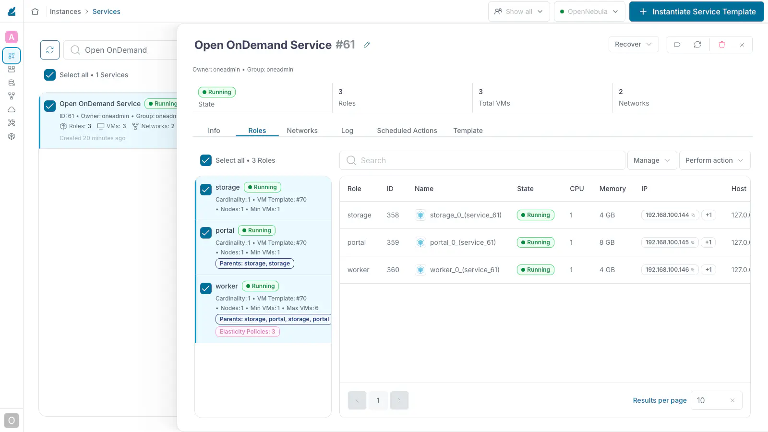The width and height of the screenshot is (768, 432).
Task: Open the System tools sidebar icon
Action: point(12,123)
